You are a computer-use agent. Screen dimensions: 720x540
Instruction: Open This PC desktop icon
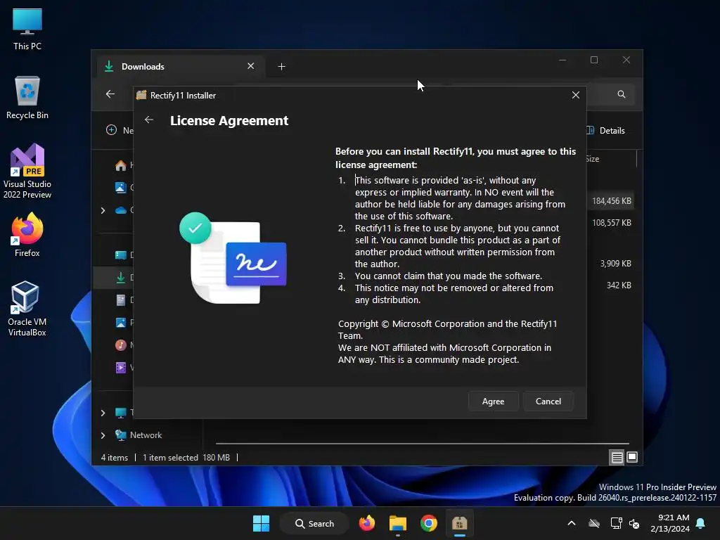27,30
